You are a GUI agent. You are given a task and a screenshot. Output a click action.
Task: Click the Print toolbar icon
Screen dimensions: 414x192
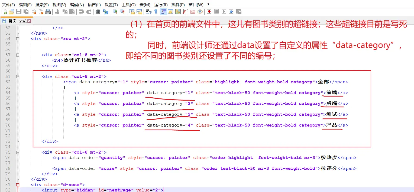[x=48, y=12]
